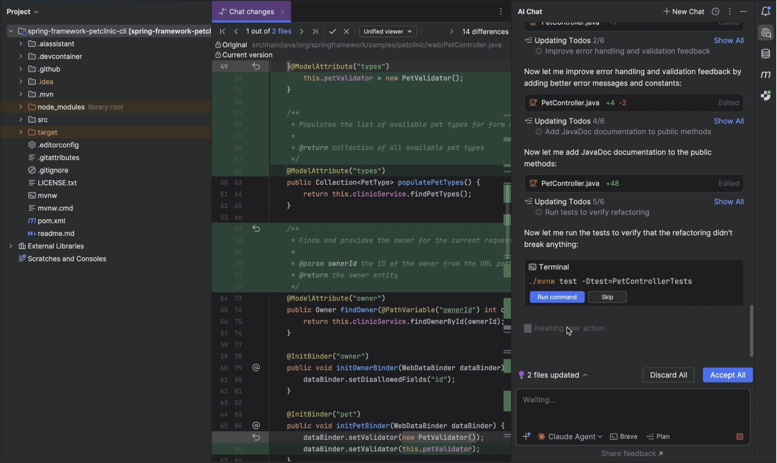Image resolution: width=777 pixels, height=463 pixels.
Task: Open Notifications bell icon
Action: tap(766, 12)
